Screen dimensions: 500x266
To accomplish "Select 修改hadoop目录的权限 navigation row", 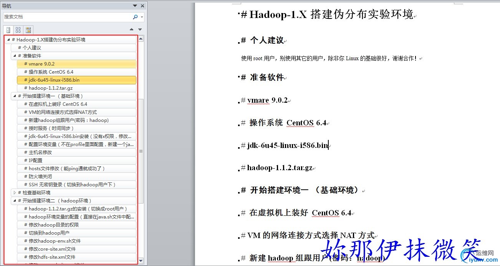I will click(76, 225).
